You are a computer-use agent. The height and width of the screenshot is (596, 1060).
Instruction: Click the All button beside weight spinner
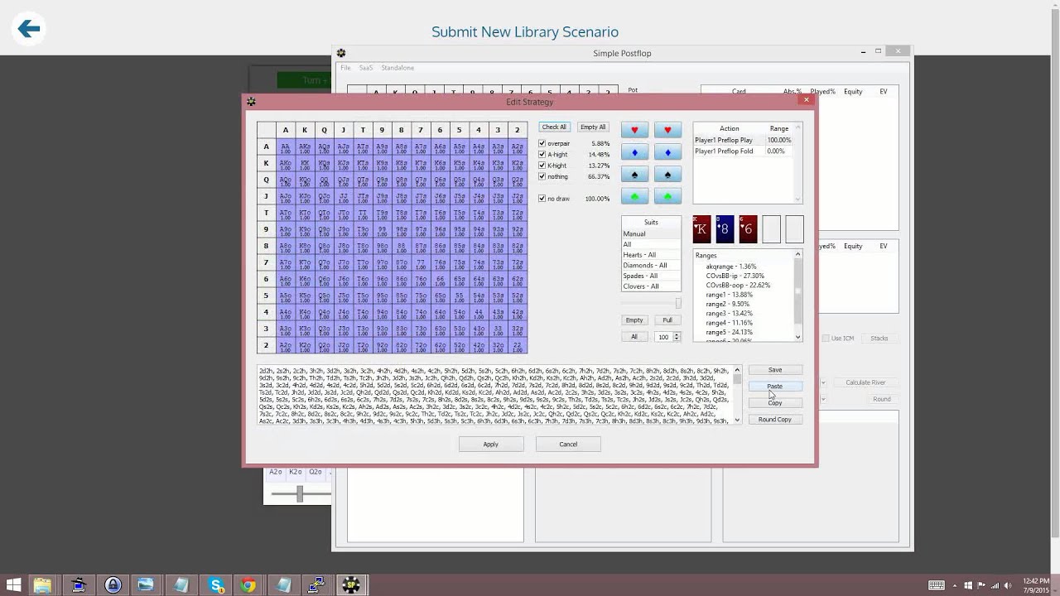point(634,337)
